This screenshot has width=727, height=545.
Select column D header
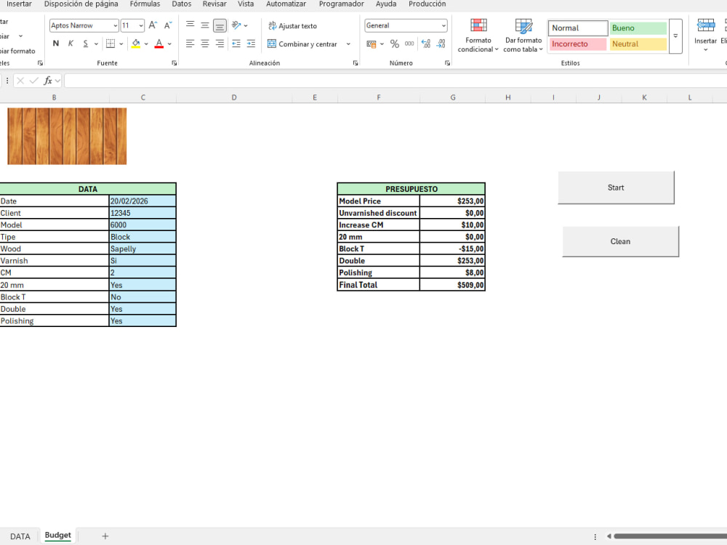coord(234,97)
